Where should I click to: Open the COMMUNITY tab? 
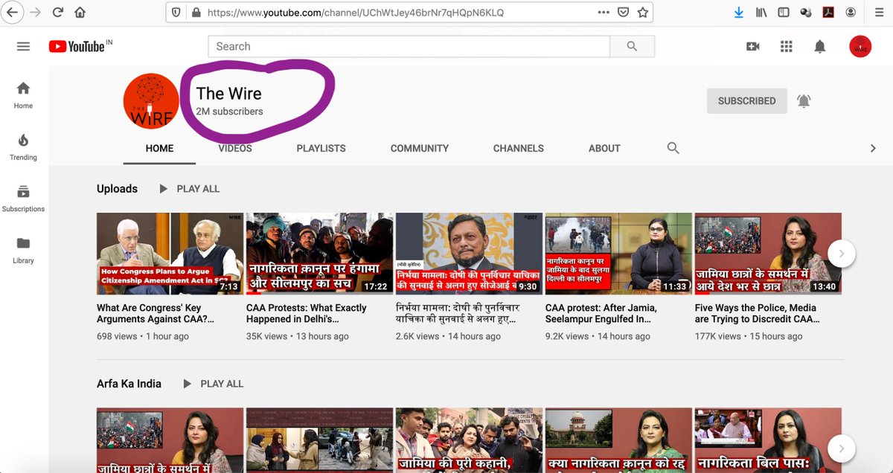(420, 148)
